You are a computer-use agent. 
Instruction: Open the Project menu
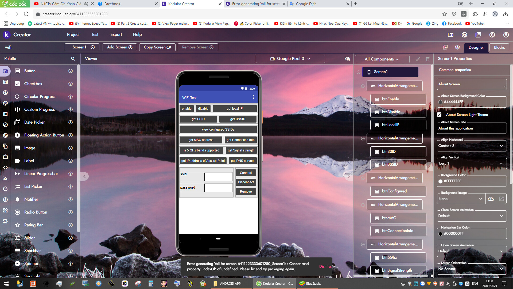coord(73,35)
